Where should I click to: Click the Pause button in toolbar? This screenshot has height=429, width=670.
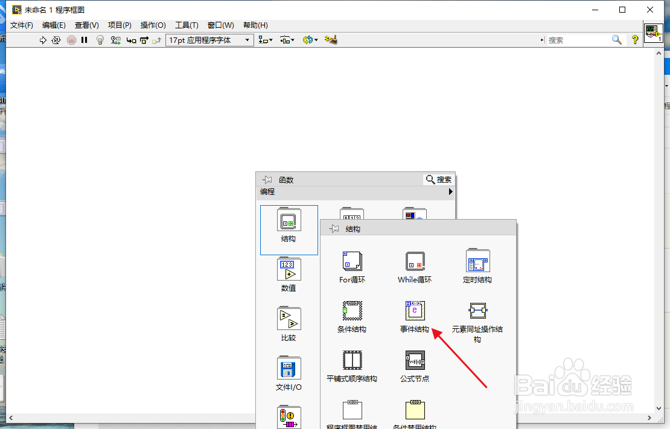[x=84, y=40]
